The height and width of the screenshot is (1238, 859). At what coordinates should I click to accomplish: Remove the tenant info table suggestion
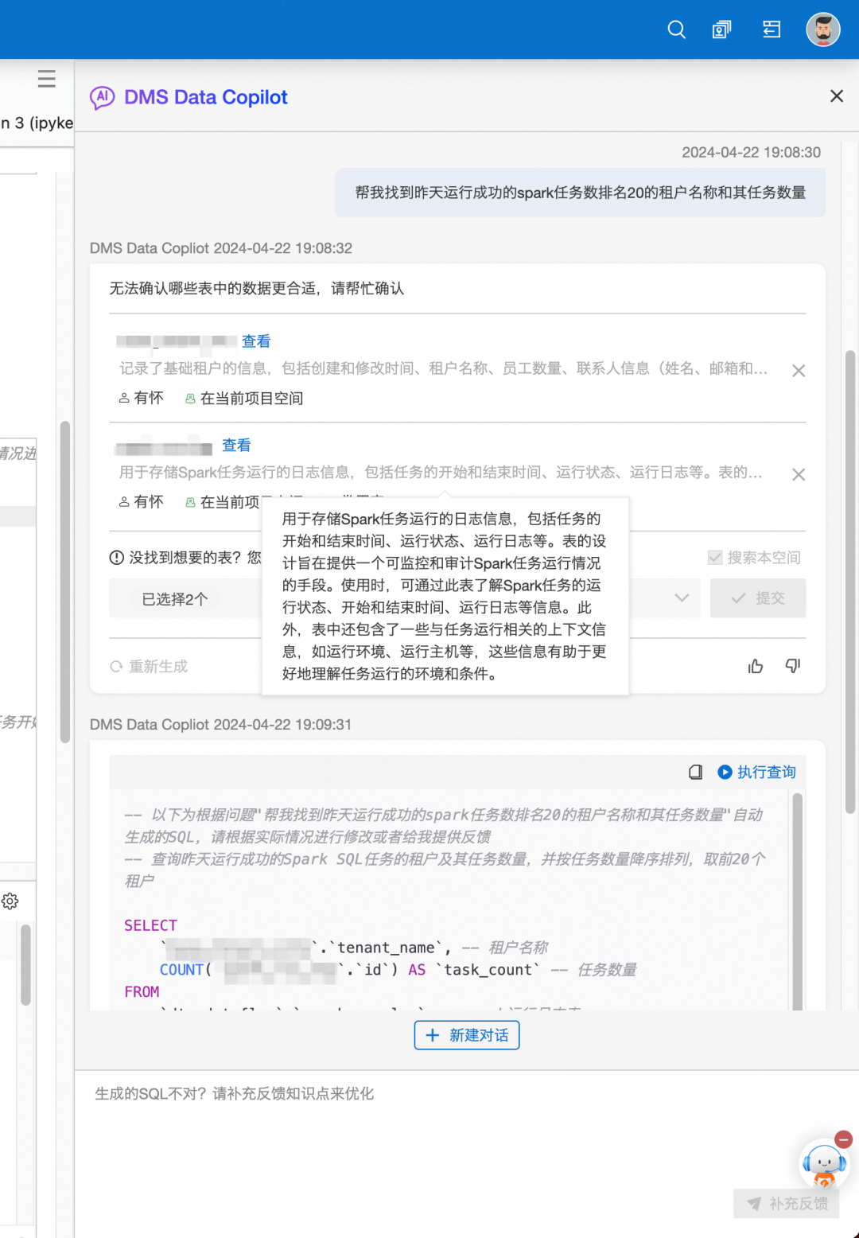tap(799, 371)
